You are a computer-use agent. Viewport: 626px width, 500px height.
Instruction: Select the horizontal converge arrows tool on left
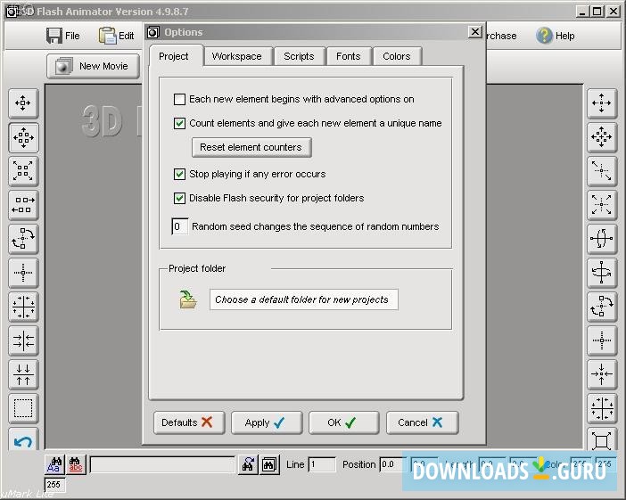[23, 340]
